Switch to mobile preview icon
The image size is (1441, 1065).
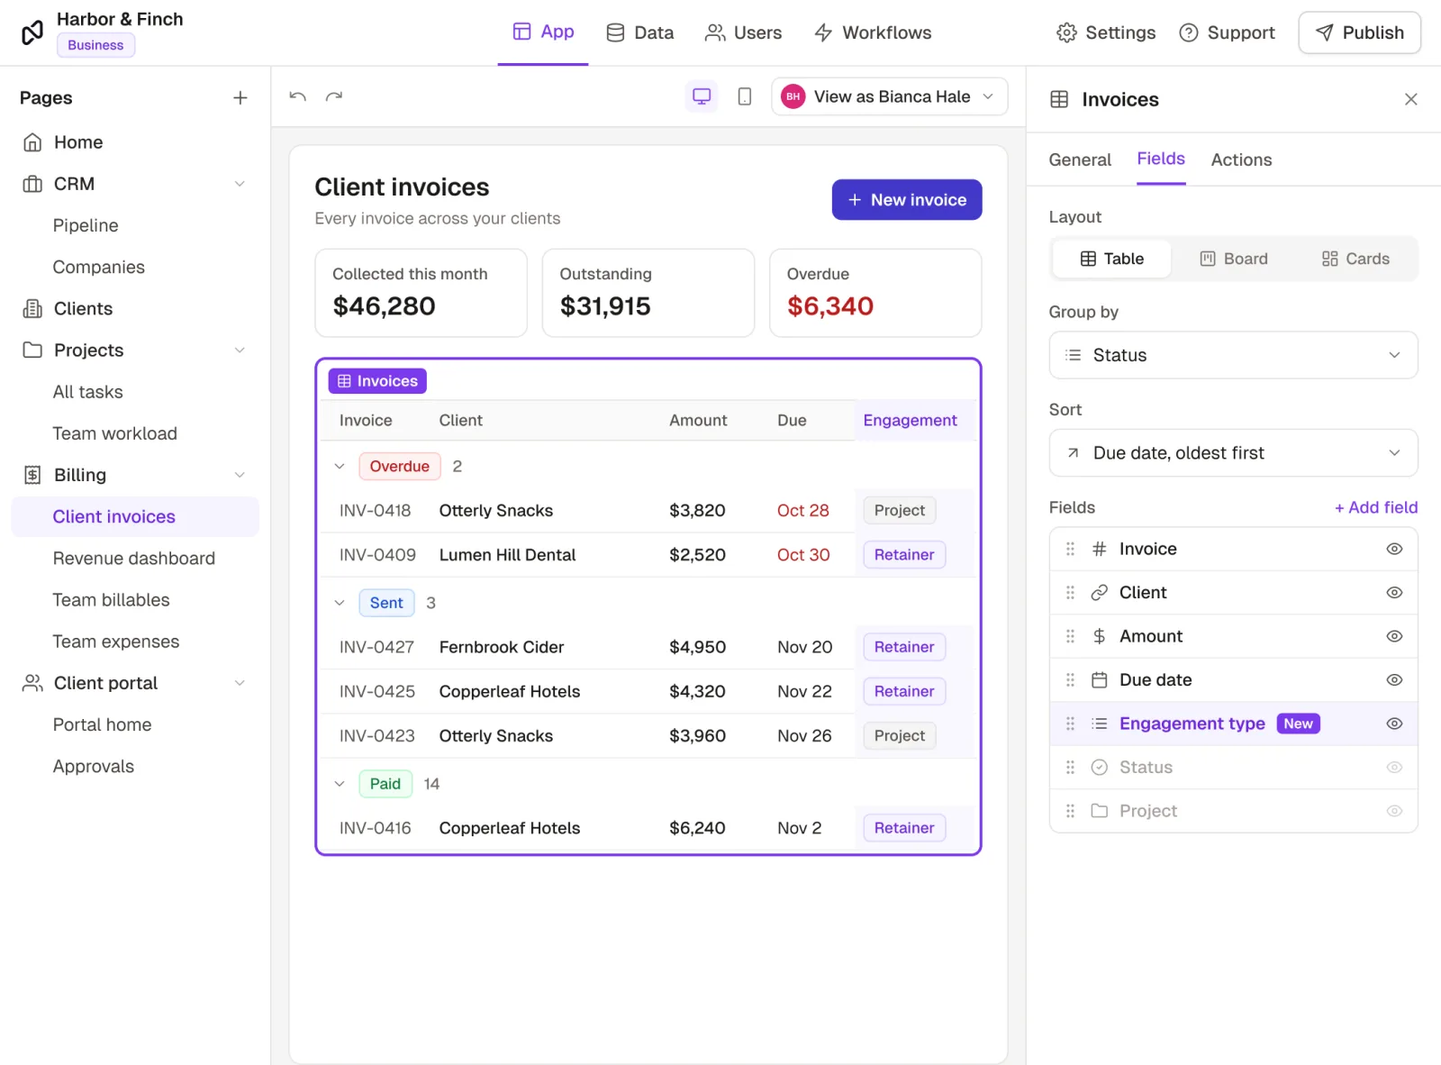(745, 96)
